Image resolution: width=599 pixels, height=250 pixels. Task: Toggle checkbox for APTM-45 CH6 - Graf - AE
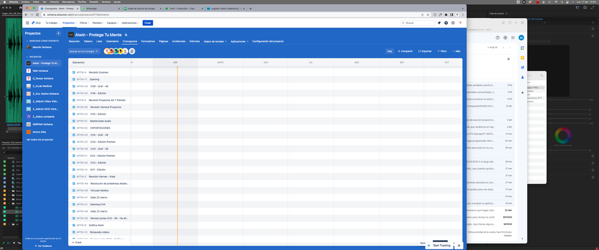click(74, 86)
